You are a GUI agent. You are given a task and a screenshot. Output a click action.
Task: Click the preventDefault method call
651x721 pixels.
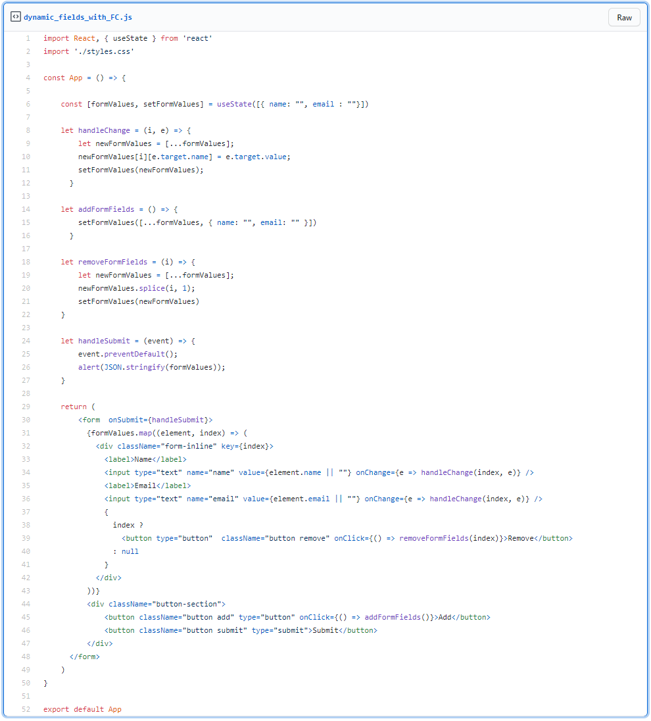134,354
